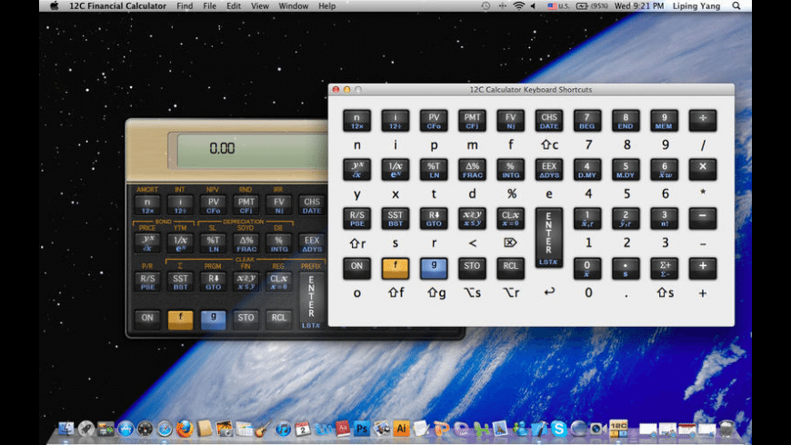Click ON key in shortcuts window
791x445 pixels.
click(356, 268)
